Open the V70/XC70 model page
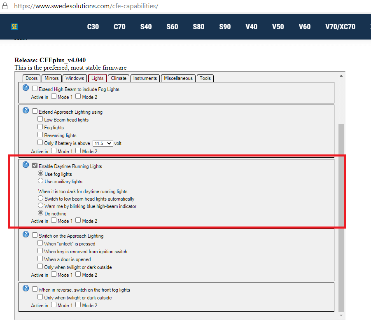 coord(340,27)
